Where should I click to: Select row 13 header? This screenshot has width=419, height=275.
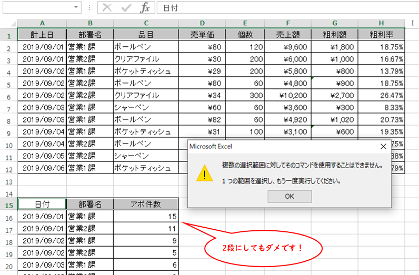8,181
